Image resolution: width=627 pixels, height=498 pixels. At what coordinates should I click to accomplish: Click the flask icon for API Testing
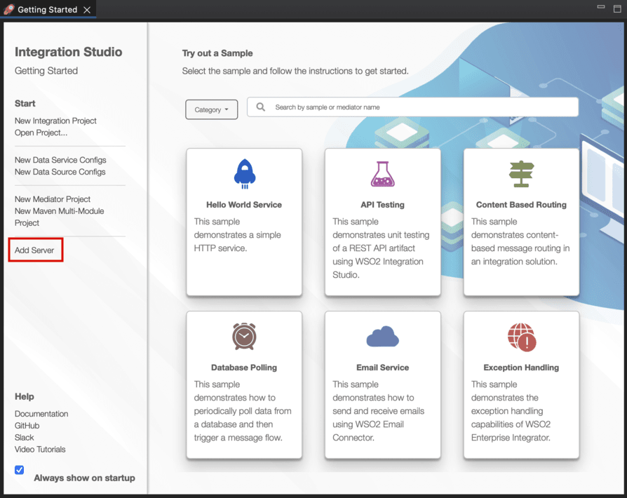[x=382, y=174]
